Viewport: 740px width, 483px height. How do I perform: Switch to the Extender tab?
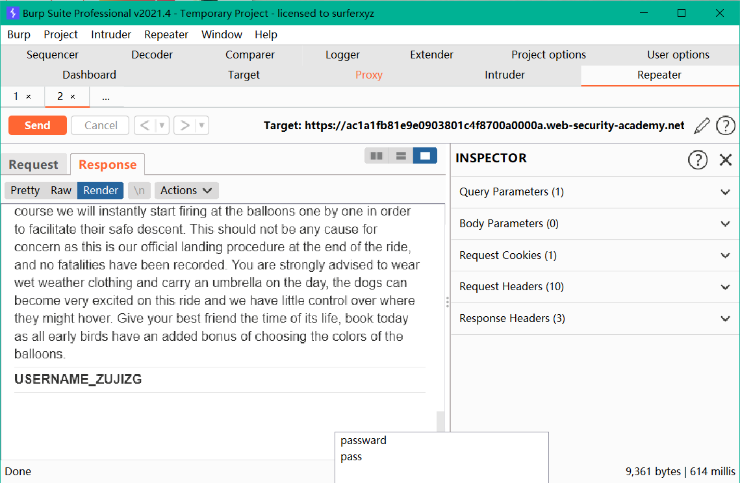click(x=432, y=55)
